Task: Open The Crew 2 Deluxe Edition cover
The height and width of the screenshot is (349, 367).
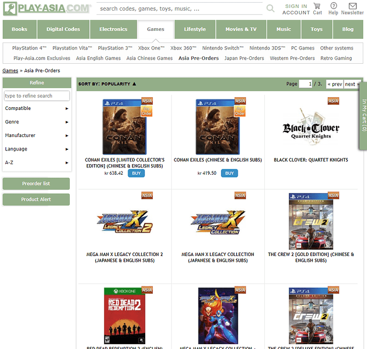Action: [311, 316]
